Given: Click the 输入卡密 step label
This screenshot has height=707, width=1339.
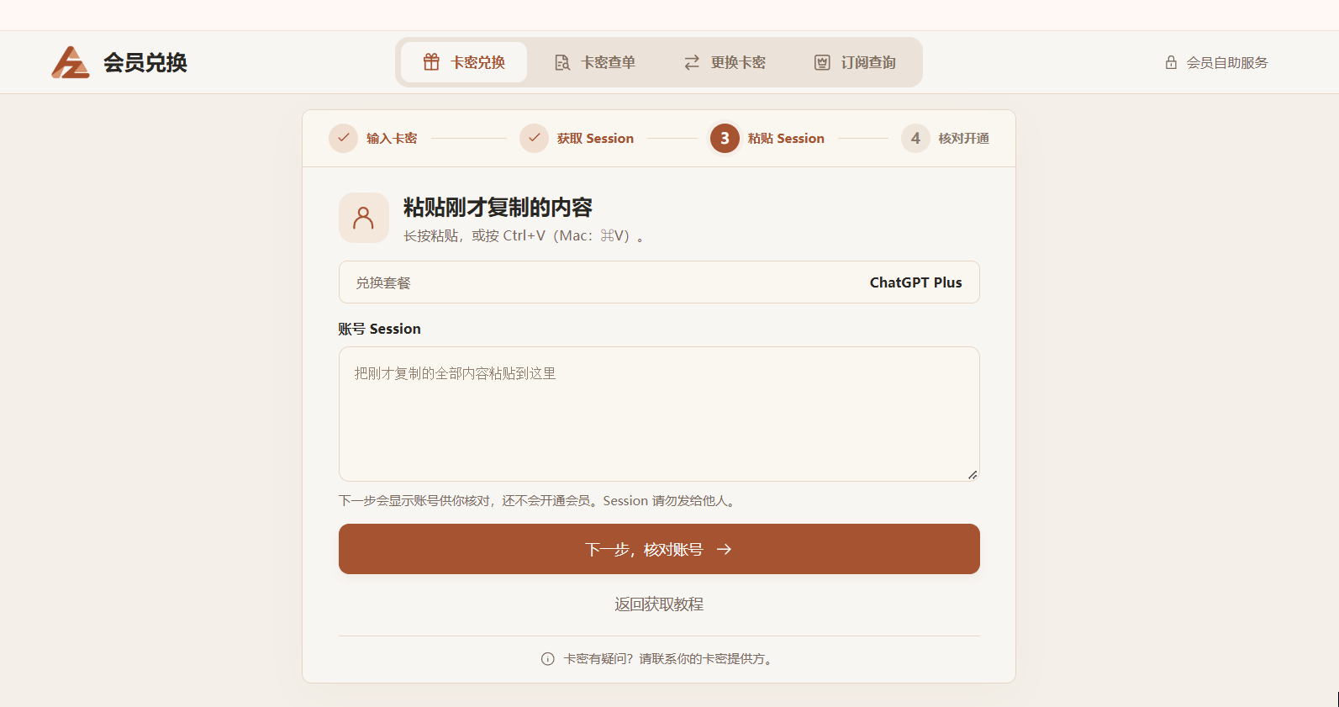Looking at the screenshot, I should (x=392, y=138).
